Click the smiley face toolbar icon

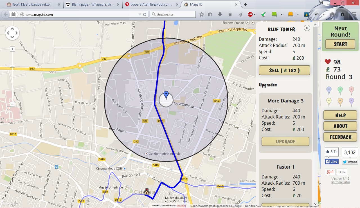coord(332,14)
